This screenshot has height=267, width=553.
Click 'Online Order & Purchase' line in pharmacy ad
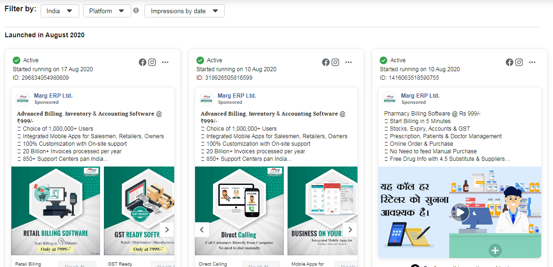tap(419, 144)
